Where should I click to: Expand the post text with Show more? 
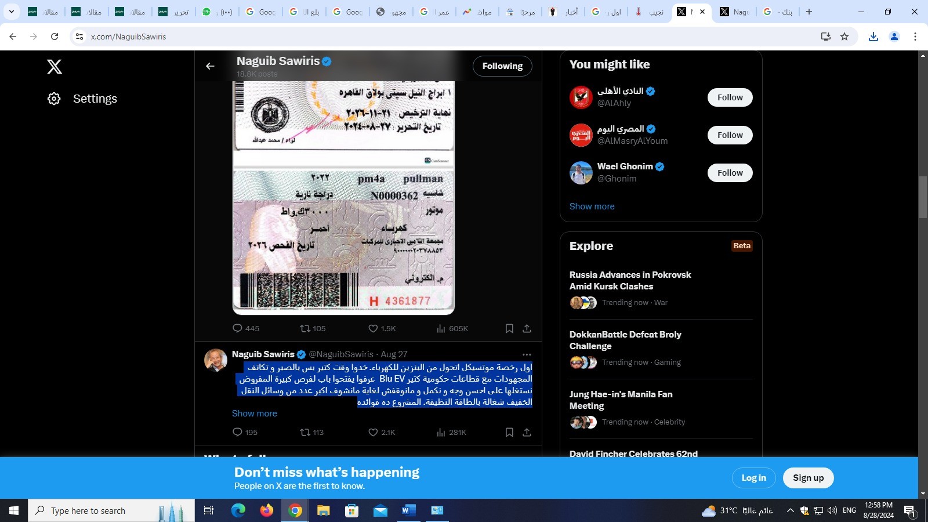(254, 414)
